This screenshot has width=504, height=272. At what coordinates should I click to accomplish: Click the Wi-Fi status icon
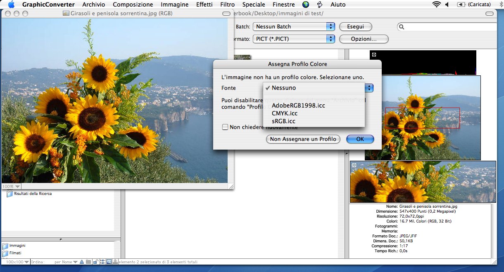click(436, 5)
